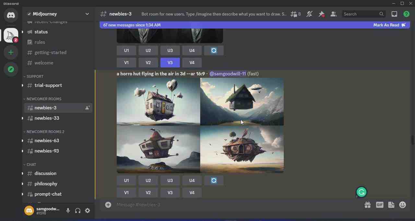Mute your microphone icon
The image size is (415, 221).
point(68,210)
